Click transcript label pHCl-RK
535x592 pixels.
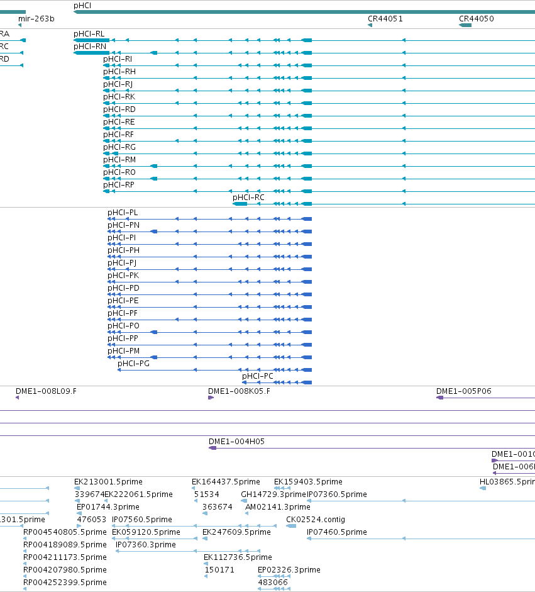coord(119,97)
